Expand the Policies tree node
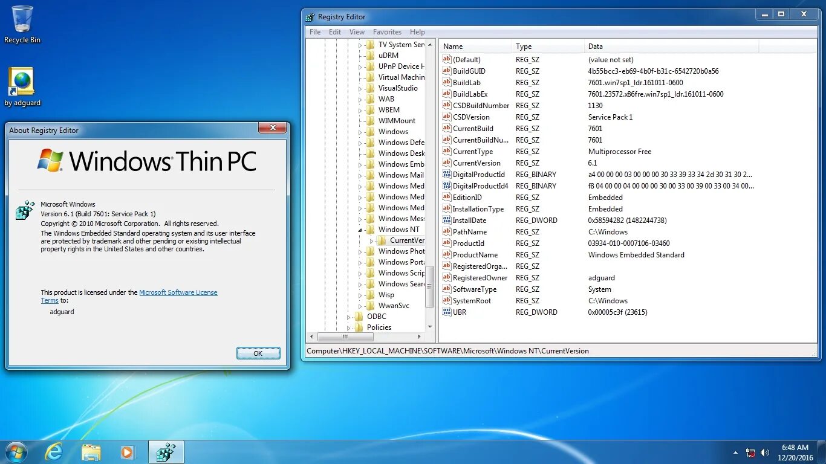The width and height of the screenshot is (826, 464). [x=349, y=327]
